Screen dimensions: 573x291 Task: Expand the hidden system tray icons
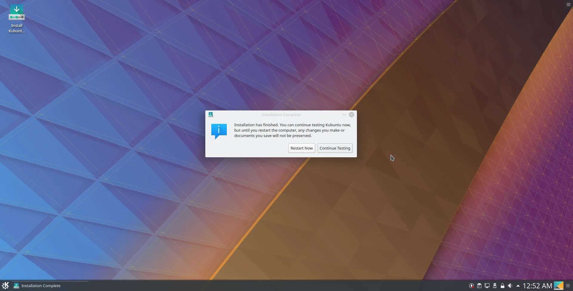[x=518, y=286]
